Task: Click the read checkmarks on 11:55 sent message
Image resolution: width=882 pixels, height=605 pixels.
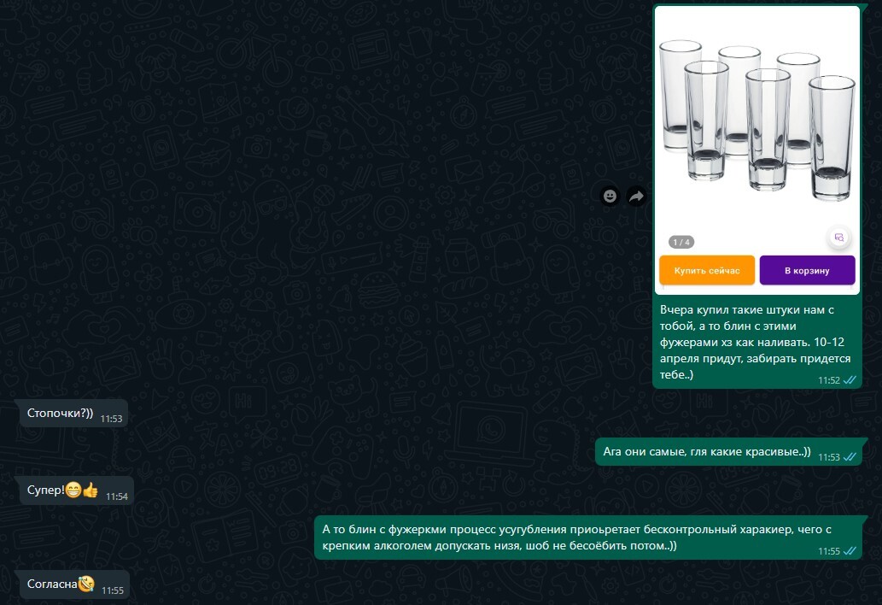Action: [850, 551]
